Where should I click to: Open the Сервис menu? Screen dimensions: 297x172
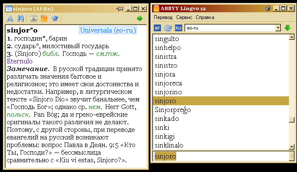[x=183, y=17]
